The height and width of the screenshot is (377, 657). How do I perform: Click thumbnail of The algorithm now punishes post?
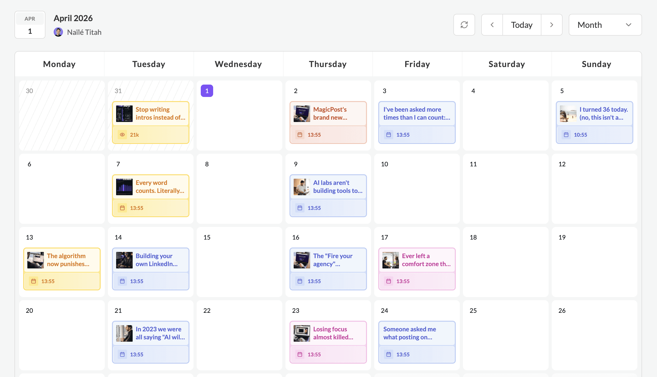point(36,260)
